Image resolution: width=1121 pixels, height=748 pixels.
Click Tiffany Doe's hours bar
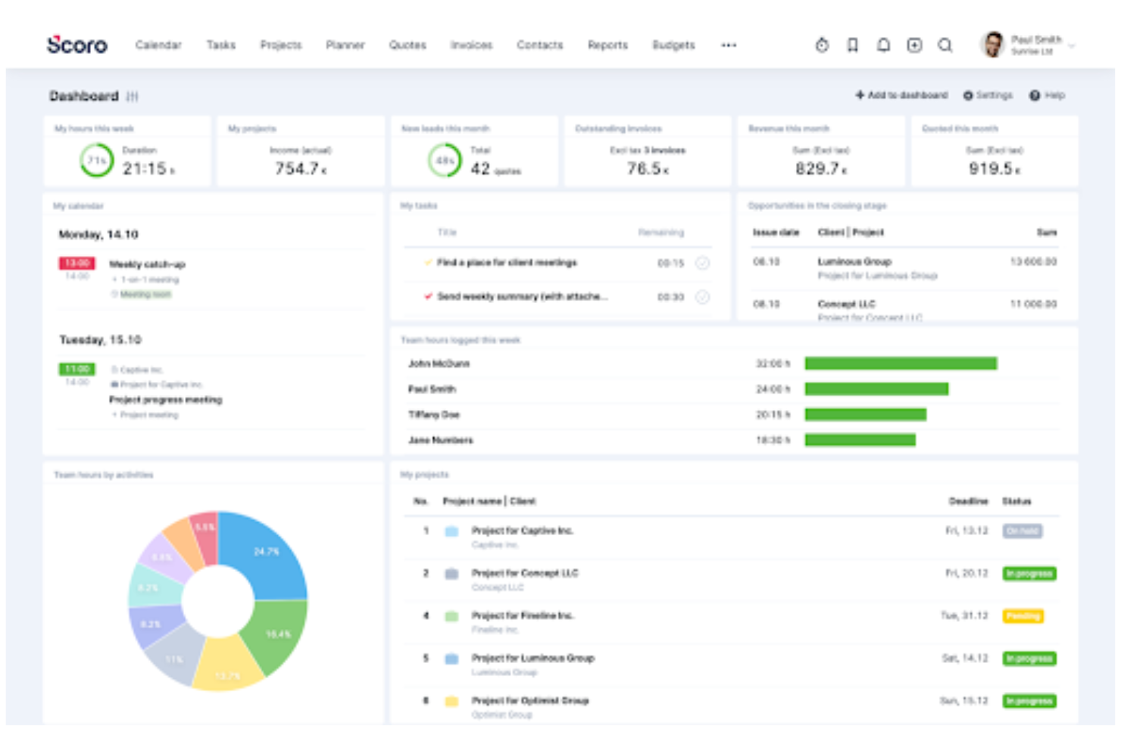[x=865, y=415]
